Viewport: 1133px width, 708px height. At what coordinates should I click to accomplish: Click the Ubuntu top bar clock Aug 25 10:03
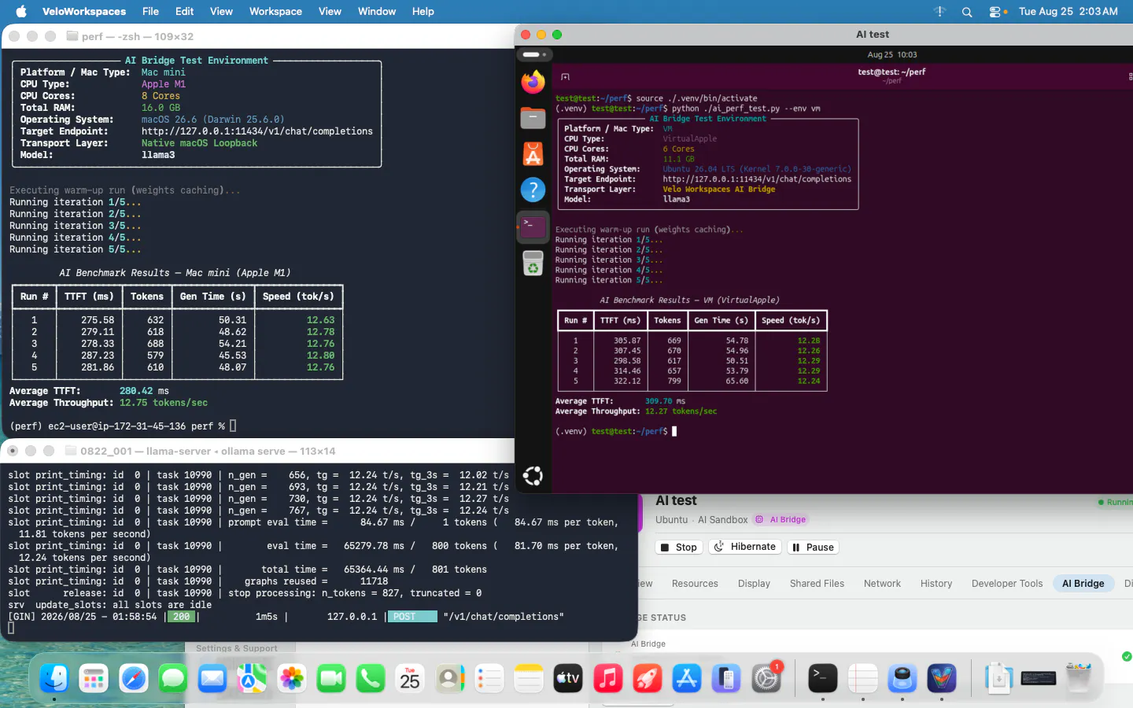(892, 55)
